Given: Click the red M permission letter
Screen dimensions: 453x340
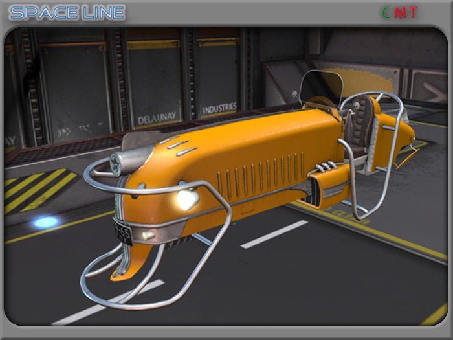Looking at the screenshot, I should point(401,13).
